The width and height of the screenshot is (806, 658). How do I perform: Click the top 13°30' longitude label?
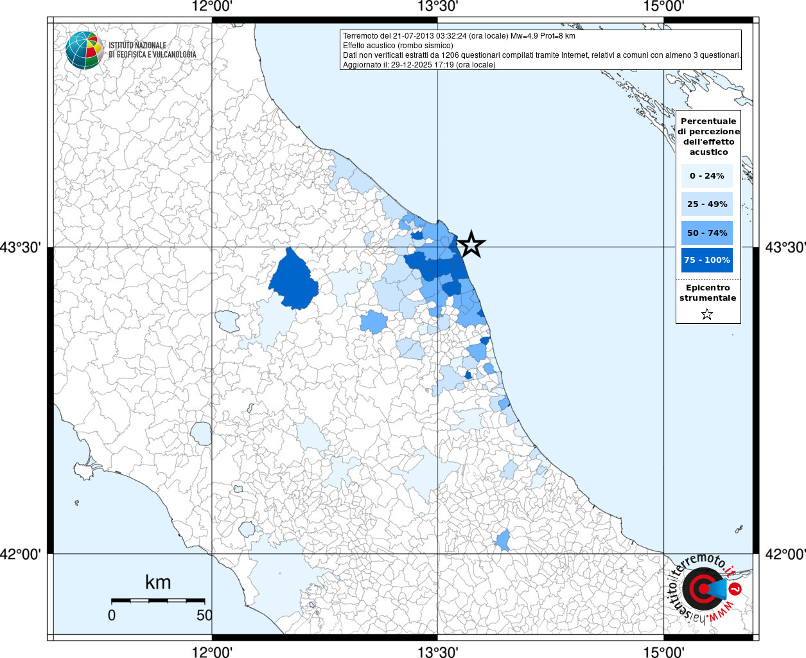(438, 6)
